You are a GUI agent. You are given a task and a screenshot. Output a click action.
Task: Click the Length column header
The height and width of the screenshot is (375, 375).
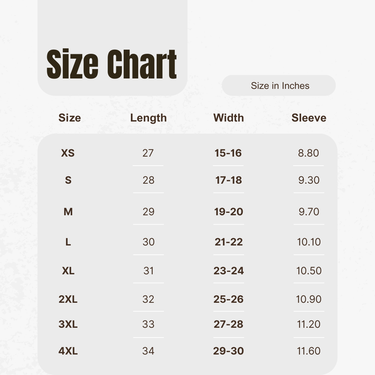tap(148, 118)
